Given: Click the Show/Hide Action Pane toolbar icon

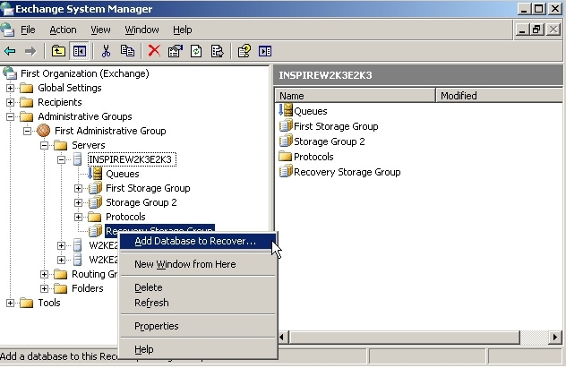Looking at the screenshot, I should 265,51.
